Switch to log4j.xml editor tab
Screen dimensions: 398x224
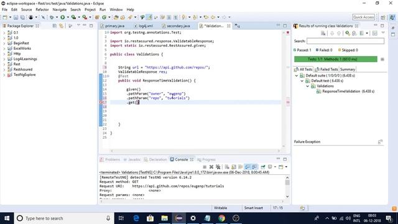144,26
